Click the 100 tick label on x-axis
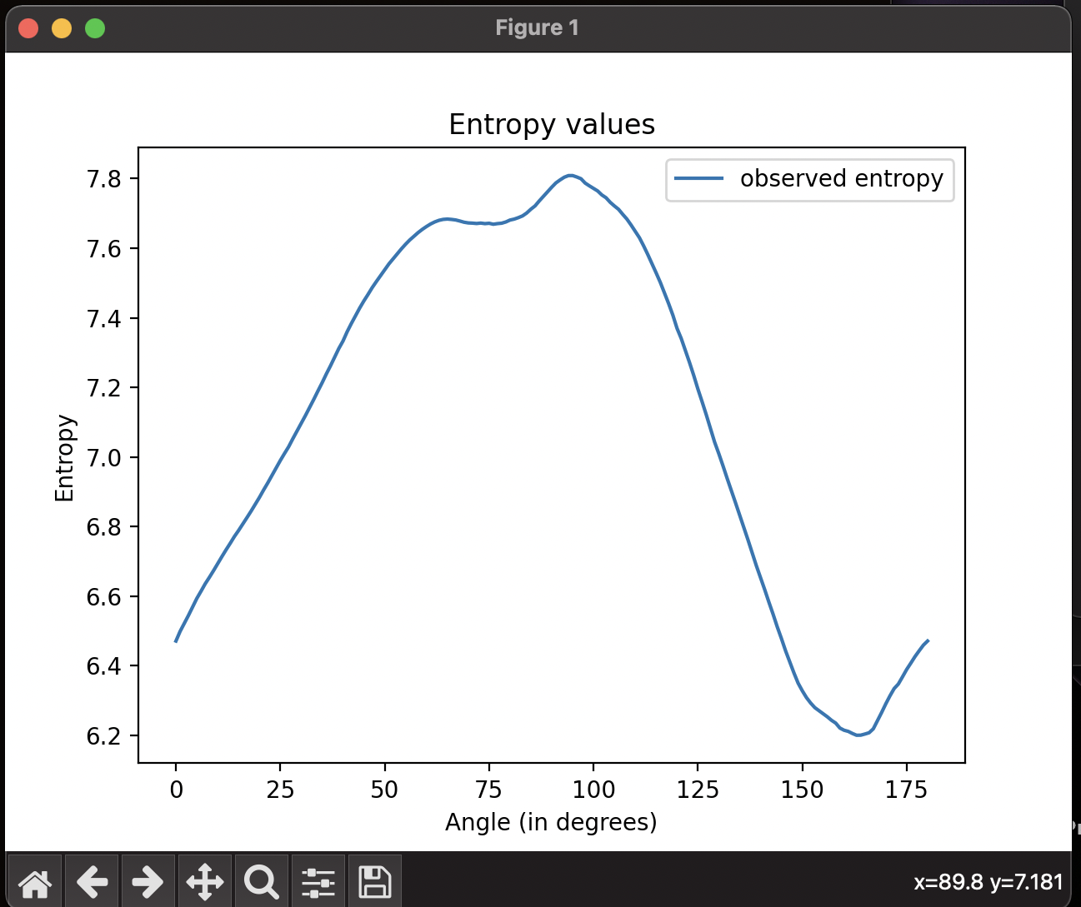This screenshot has height=907, width=1081. point(593,790)
